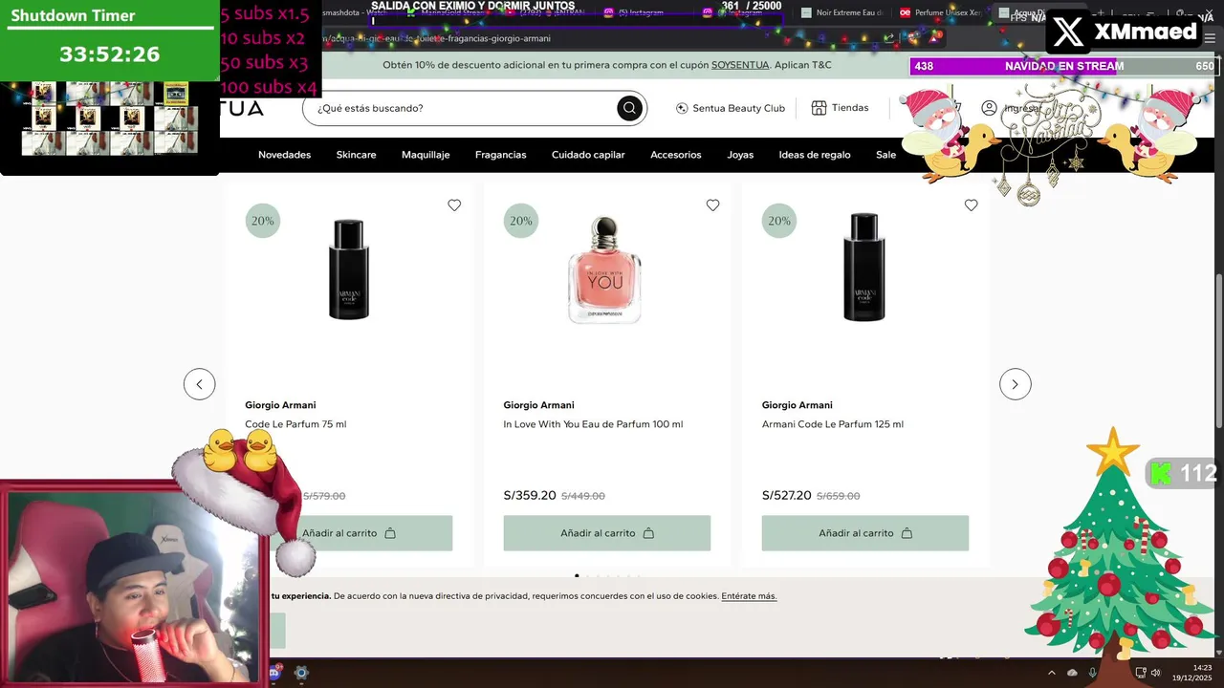
Task: Favorite Code Le Parfum 75 ml heart
Action: [454, 205]
